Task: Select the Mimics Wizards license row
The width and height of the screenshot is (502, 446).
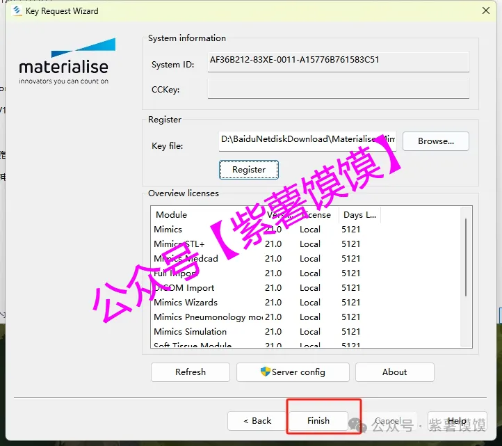Action: 186,303
